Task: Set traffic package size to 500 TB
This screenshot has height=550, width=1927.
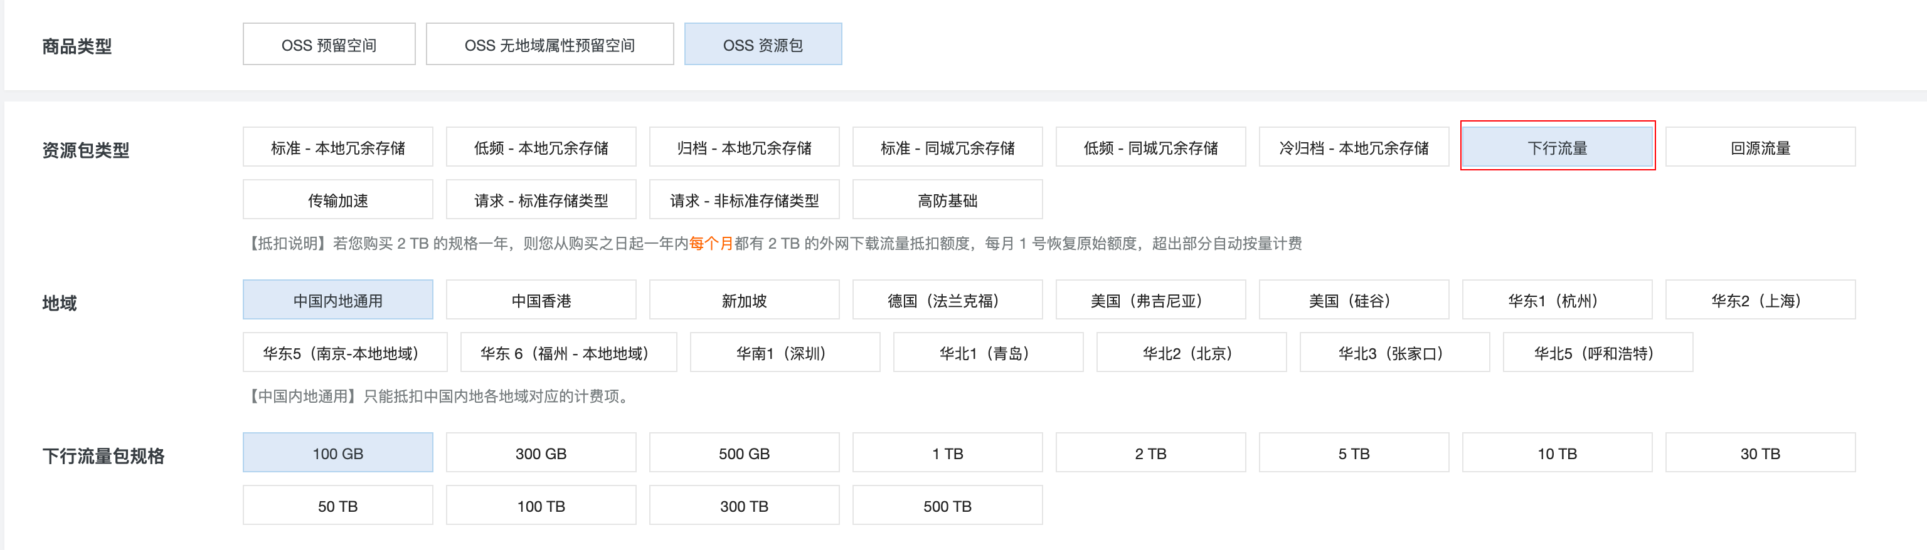Action: coord(948,505)
